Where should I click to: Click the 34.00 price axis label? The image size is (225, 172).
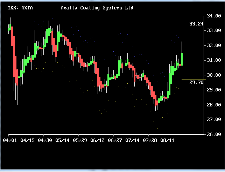pos(214,16)
